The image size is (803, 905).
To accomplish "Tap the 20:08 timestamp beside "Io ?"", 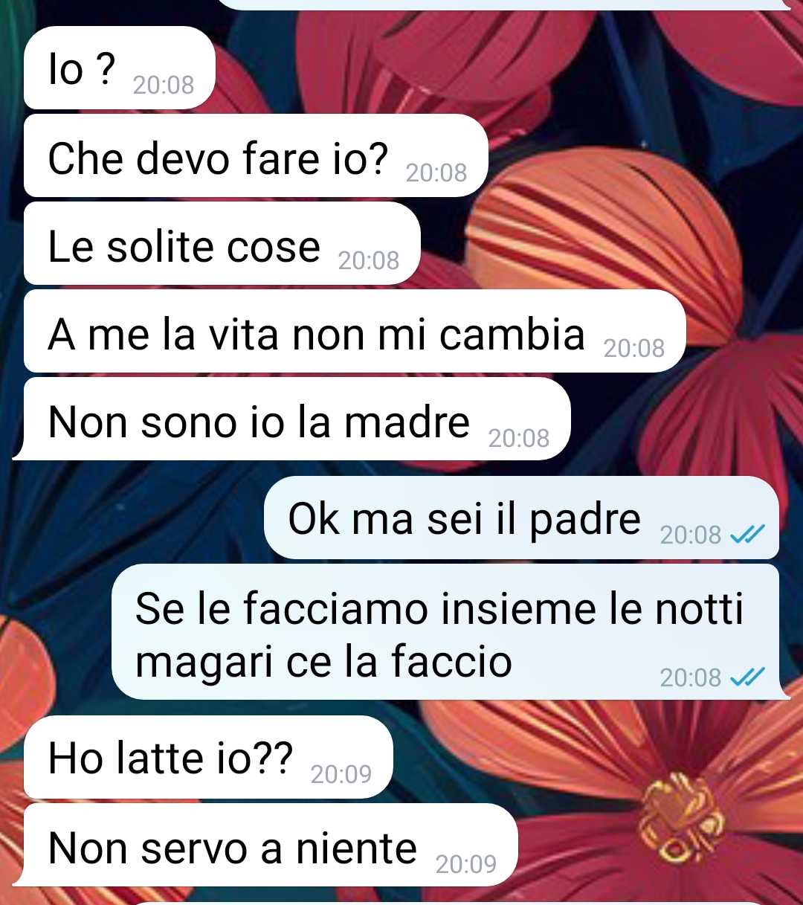I will [x=164, y=85].
